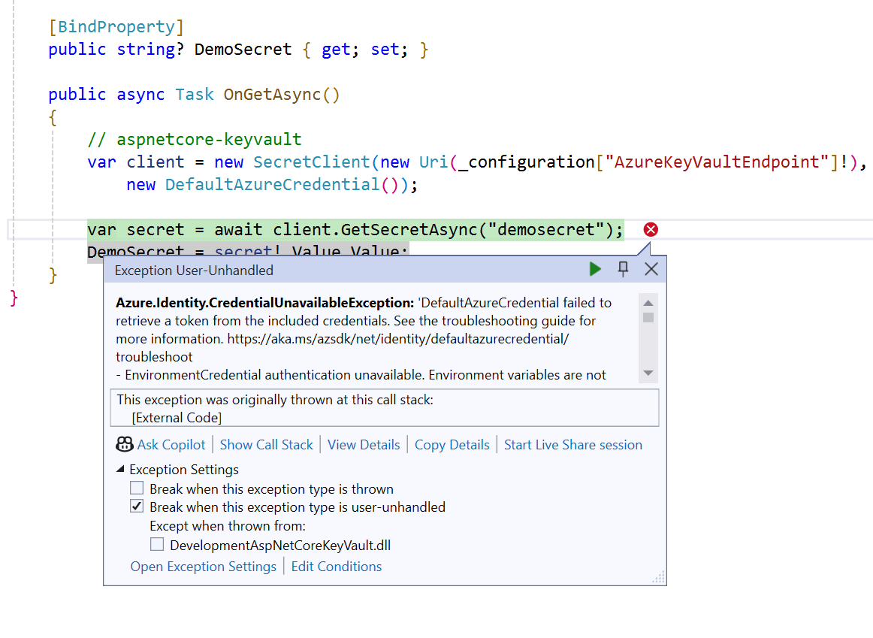
Task: Click the green Continue execution arrow
Action: (x=595, y=268)
